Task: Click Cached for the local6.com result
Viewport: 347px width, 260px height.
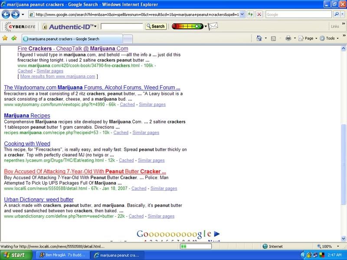Action: click(x=139, y=188)
